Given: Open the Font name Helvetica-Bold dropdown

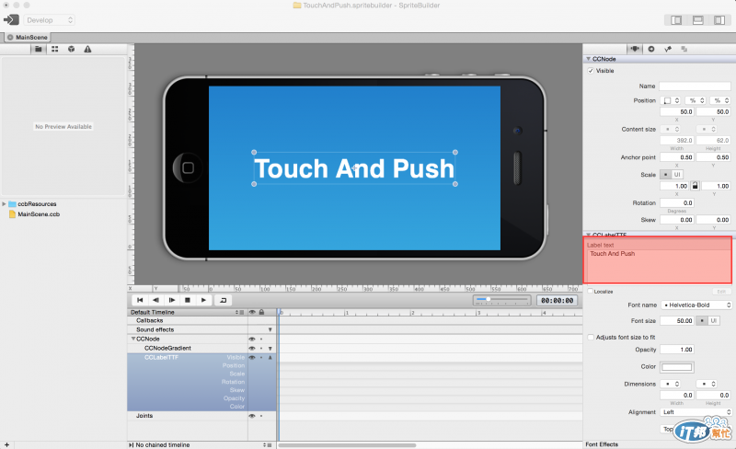Looking at the screenshot, I should coord(696,305).
